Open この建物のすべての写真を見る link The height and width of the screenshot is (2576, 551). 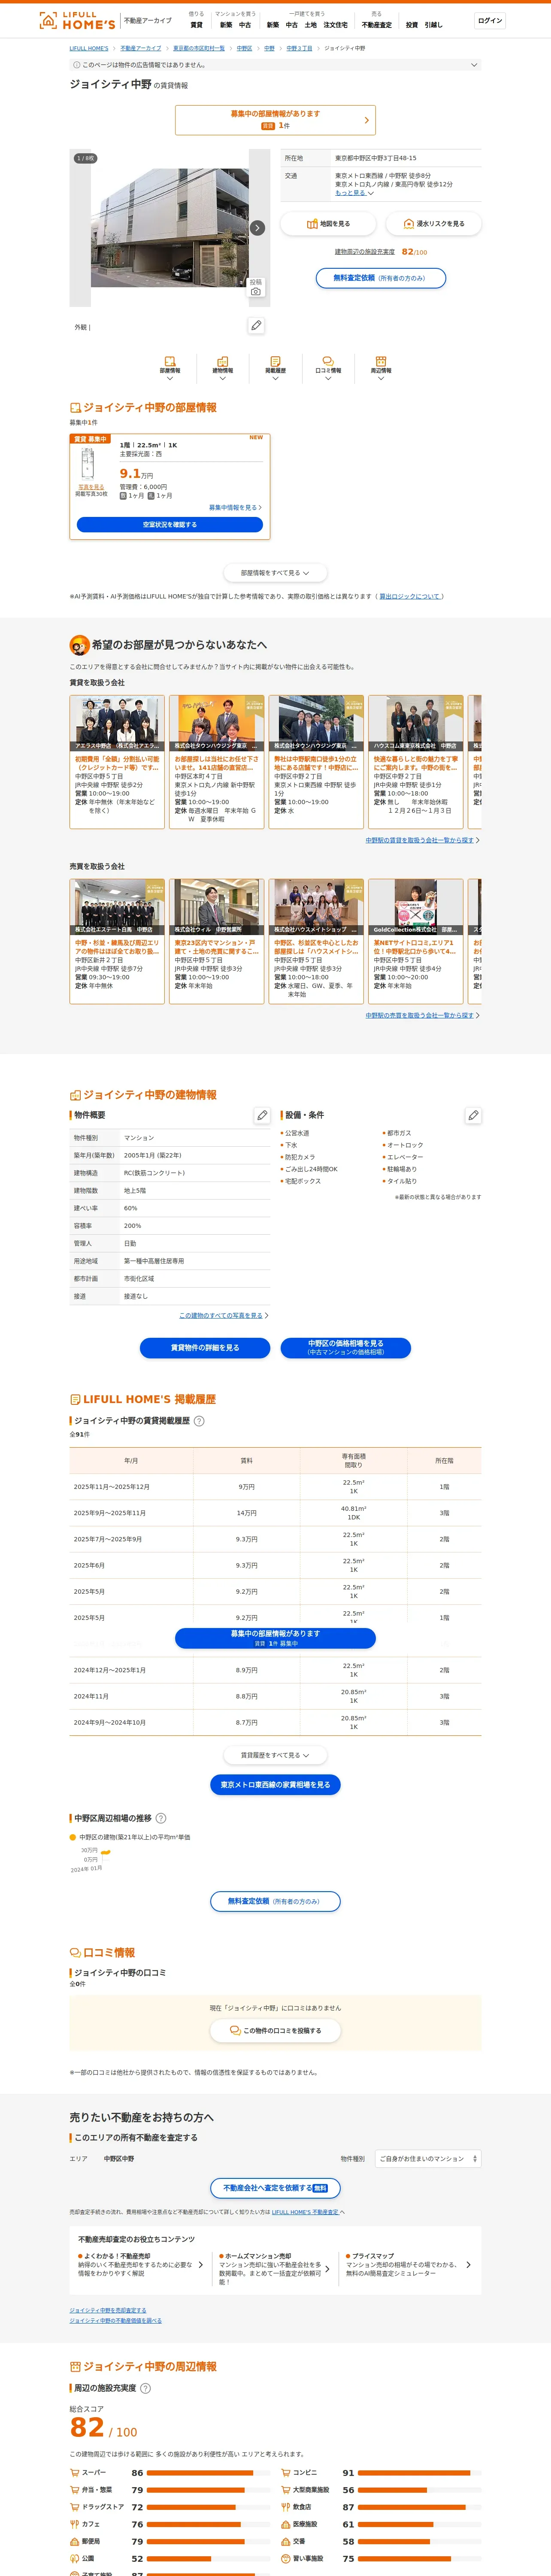(224, 1315)
